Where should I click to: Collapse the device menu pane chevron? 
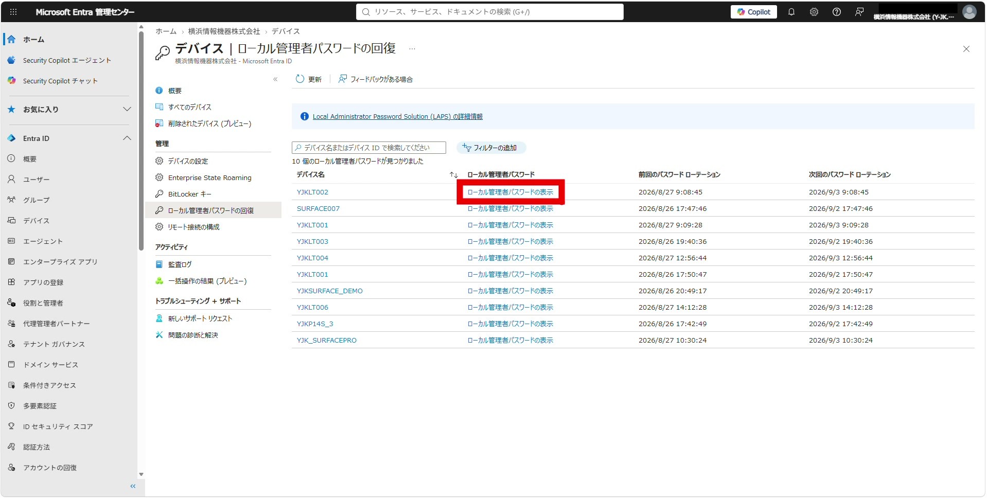click(275, 79)
